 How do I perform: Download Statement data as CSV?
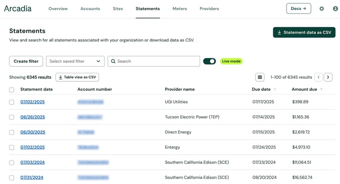tap(304, 32)
